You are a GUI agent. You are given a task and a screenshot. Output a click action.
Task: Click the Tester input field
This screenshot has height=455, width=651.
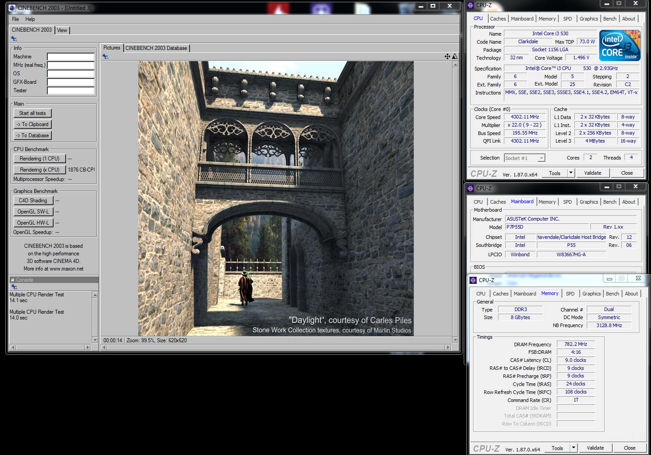click(x=71, y=90)
